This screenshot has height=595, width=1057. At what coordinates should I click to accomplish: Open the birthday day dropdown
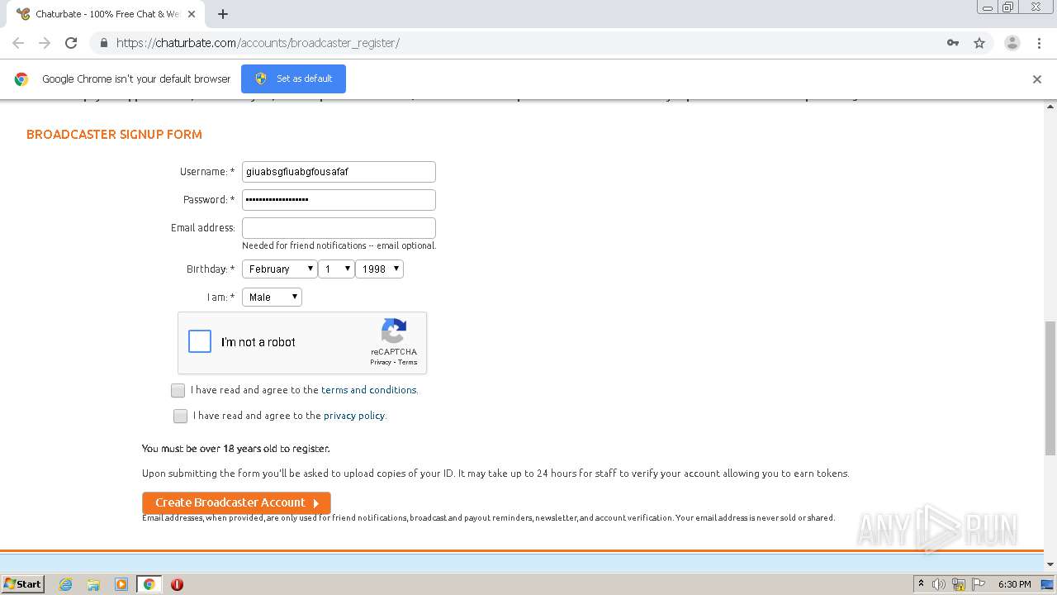(x=336, y=269)
